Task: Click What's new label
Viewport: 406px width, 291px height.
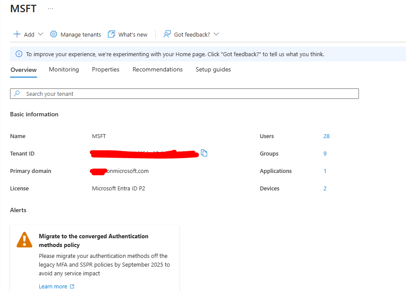Action: [133, 35]
